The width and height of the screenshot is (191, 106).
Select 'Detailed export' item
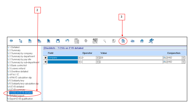(17, 96)
